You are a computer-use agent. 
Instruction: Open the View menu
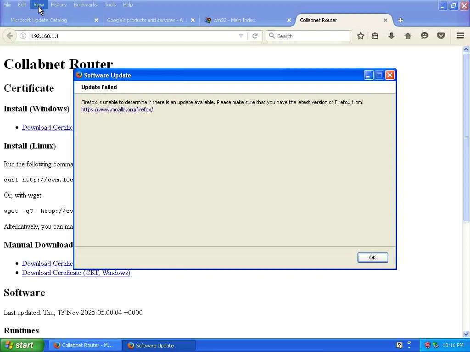tap(39, 5)
